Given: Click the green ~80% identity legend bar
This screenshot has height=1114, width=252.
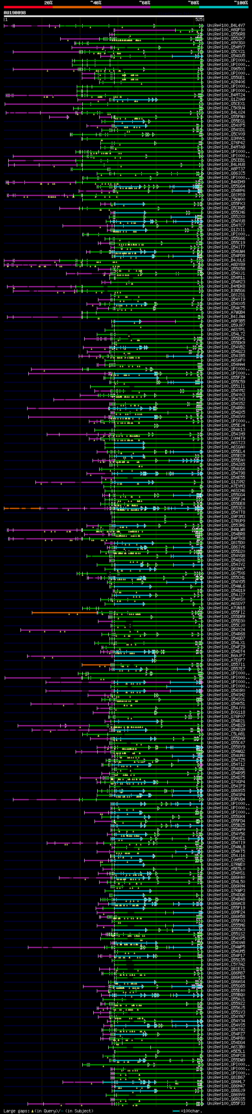Looking at the screenshot, I should pos(175,7).
